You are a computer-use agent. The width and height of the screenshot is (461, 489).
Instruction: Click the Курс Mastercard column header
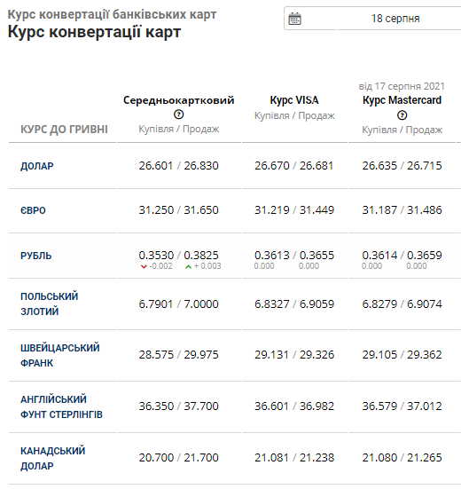point(402,100)
